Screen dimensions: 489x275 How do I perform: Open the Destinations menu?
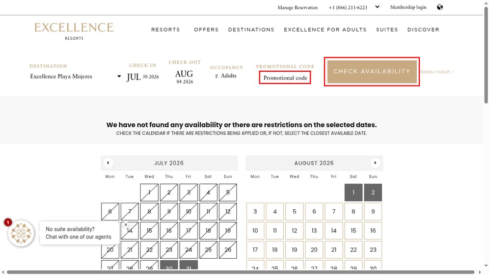click(251, 30)
